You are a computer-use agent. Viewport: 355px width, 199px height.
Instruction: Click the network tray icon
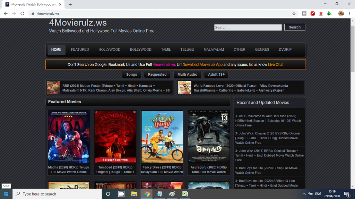tap(311, 194)
